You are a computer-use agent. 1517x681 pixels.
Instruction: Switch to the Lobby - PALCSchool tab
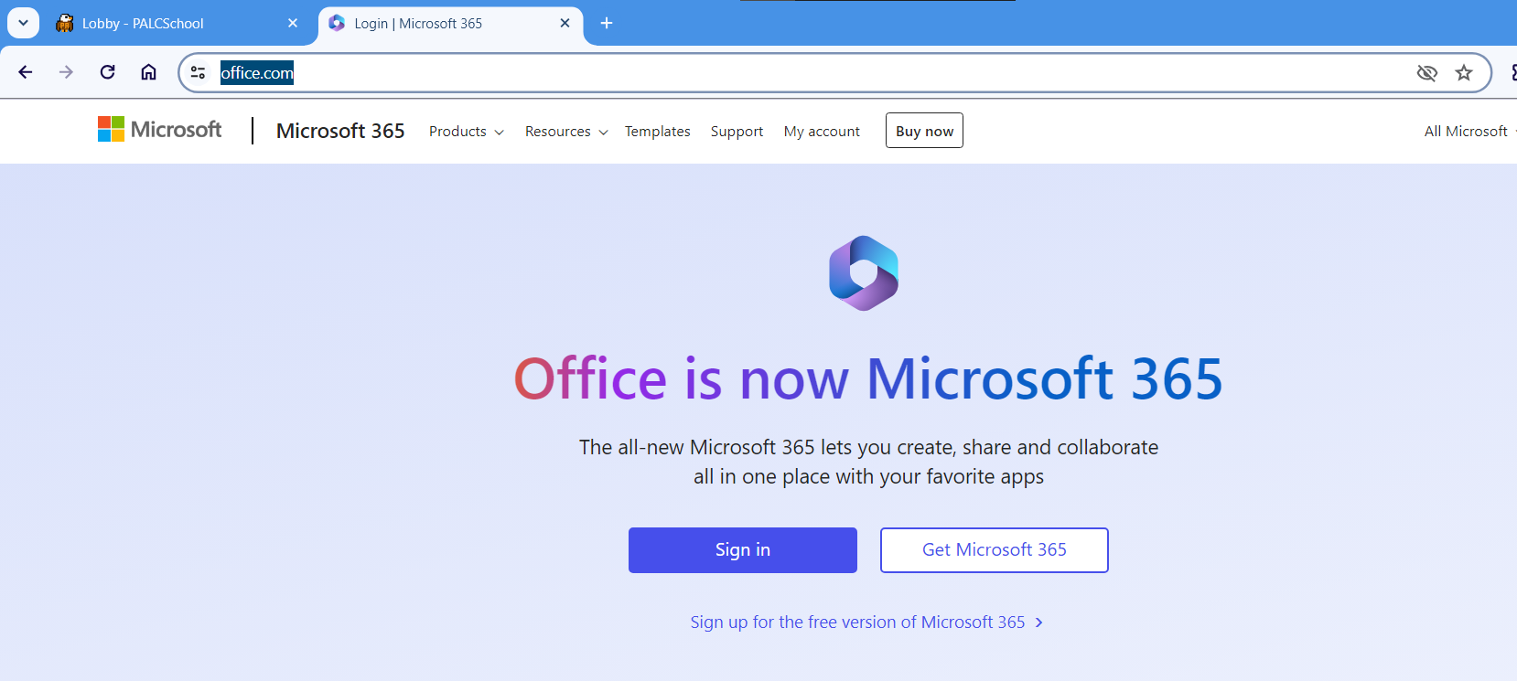143,24
